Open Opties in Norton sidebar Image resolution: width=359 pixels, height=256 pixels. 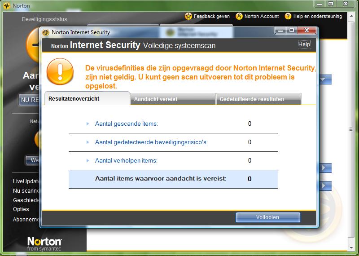(21, 209)
